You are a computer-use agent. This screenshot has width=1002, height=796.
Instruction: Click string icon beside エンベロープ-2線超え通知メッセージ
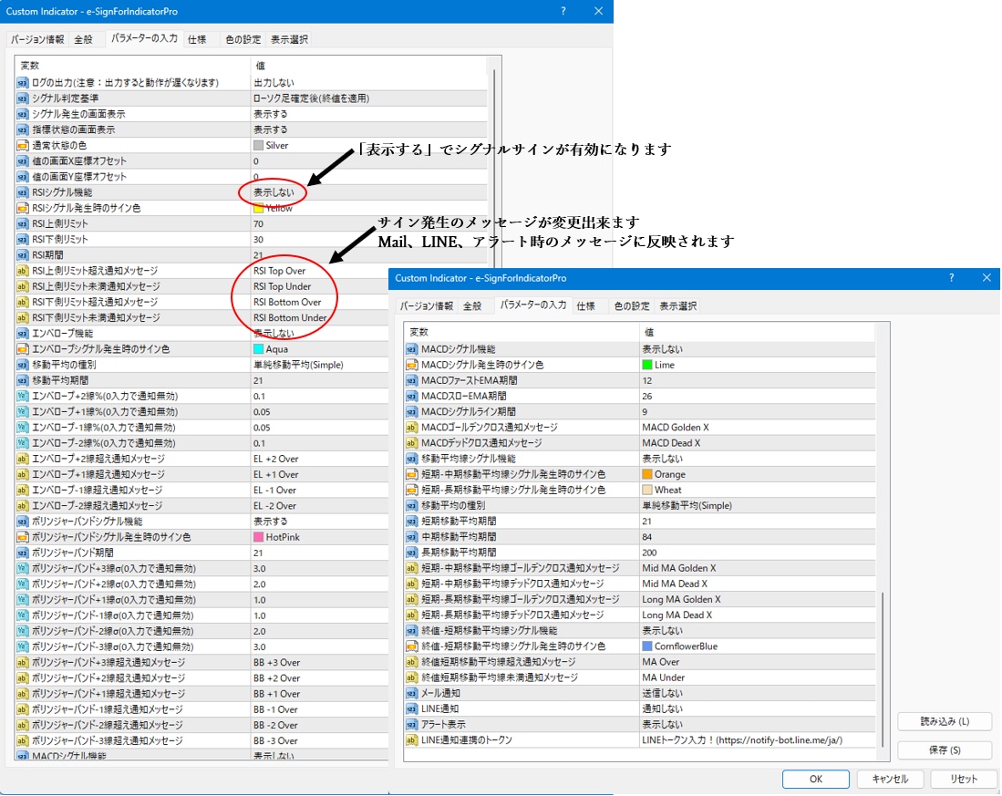[23, 505]
